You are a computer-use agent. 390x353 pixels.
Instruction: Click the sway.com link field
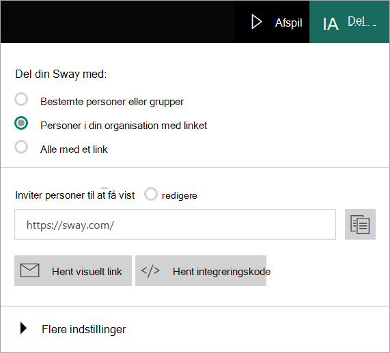coord(175,225)
